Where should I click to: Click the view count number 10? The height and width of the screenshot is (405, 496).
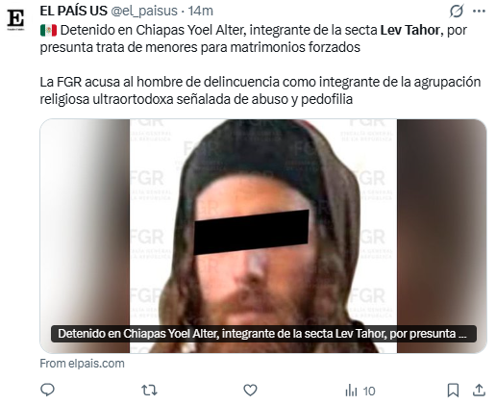pos(369,391)
